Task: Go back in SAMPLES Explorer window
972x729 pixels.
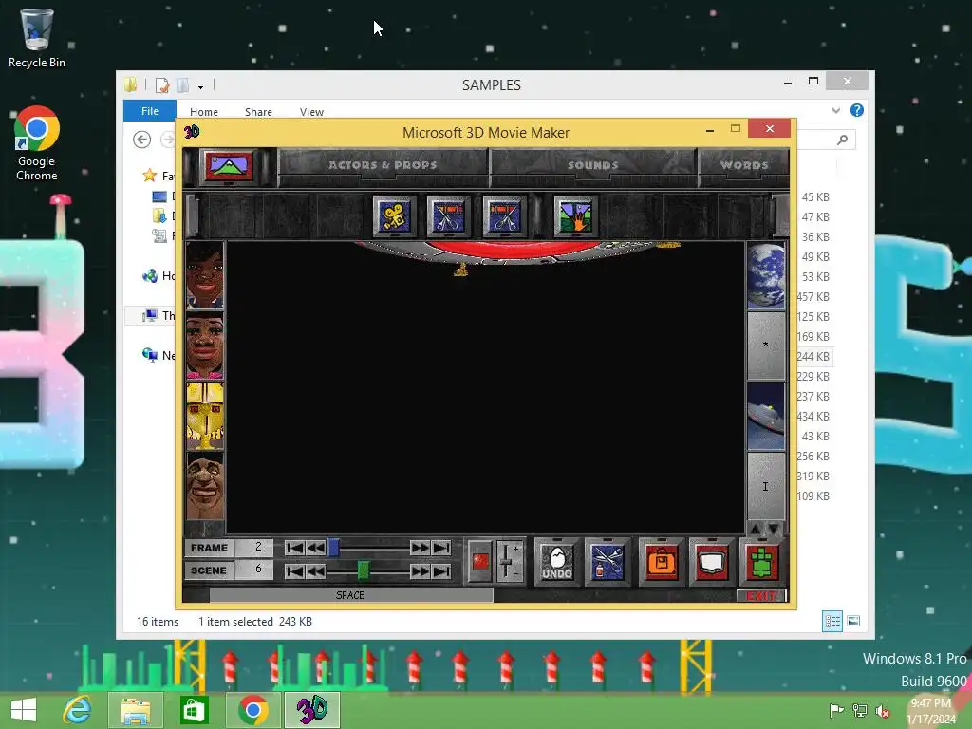Action: 142,140
